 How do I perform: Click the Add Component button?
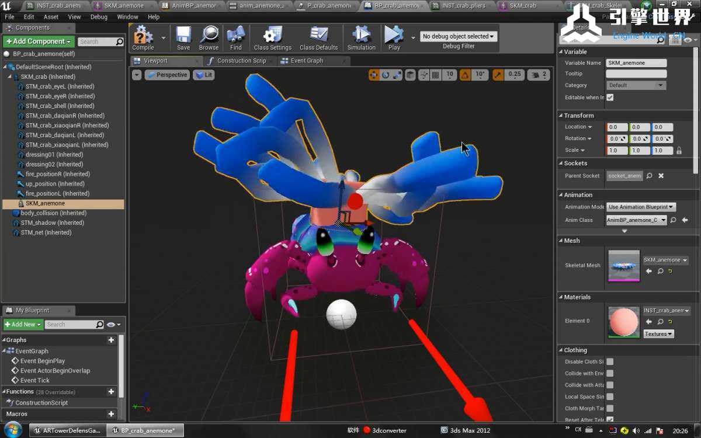tap(39, 41)
